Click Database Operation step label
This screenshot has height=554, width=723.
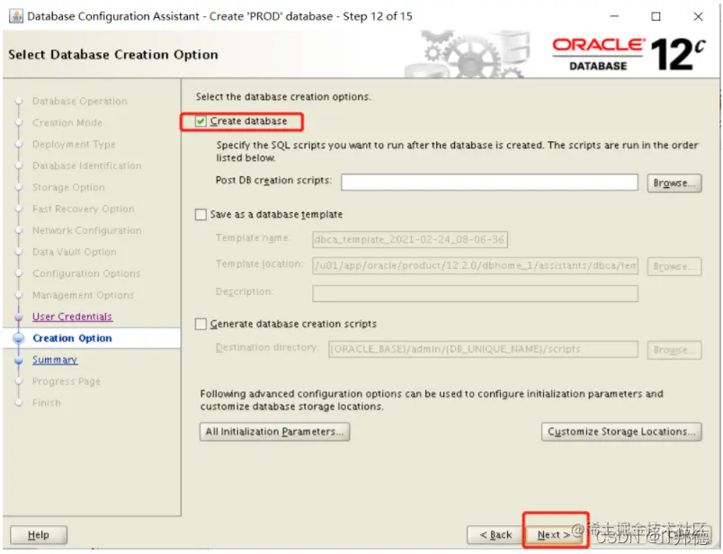(79, 101)
